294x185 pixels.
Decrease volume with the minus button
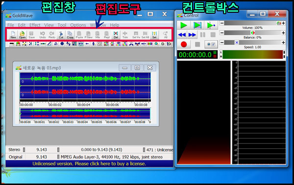(x=222, y=23)
